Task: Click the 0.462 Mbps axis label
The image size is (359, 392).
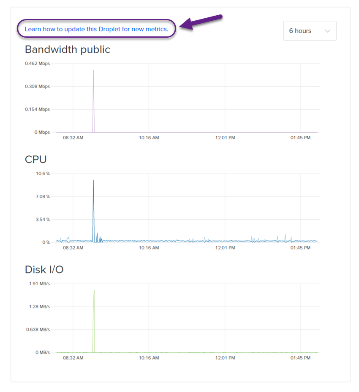Action: [38, 63]
